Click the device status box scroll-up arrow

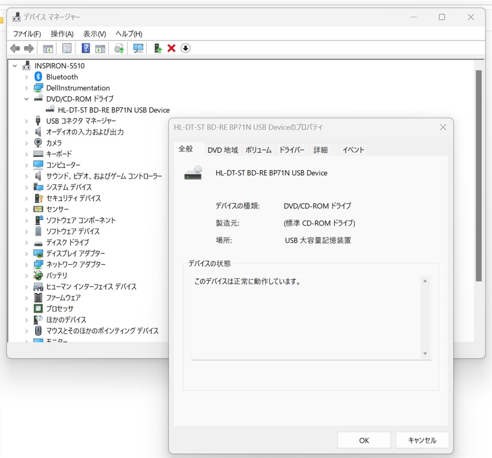[x=425, y=281]
